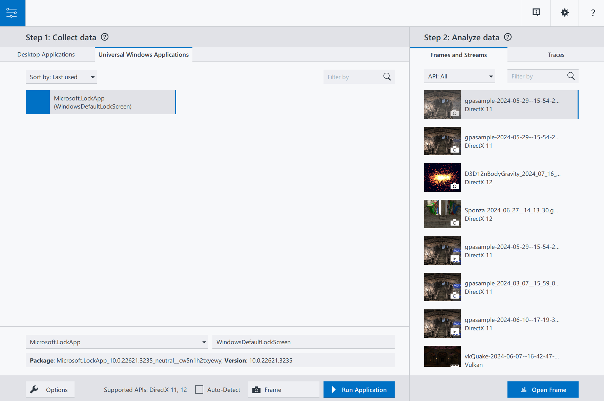Click the Supported APIs: DirectX 11, 12 label

click(x=145, y=390)
